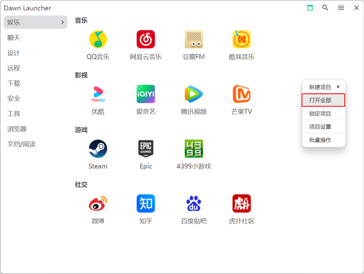This screenshot has width=364, height=274.
Task: Click the search magnifier icon
Action: tap(325, 8)
